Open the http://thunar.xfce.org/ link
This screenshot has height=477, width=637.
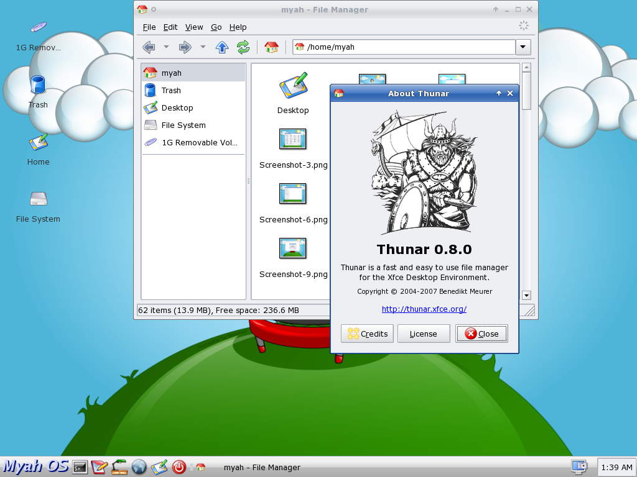pyautogui.click(x=424, y=309)
